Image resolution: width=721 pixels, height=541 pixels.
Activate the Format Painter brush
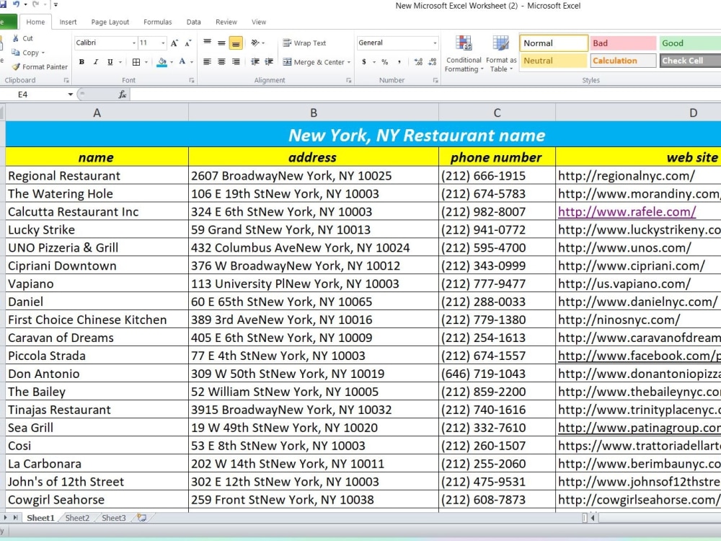point(40,66)
